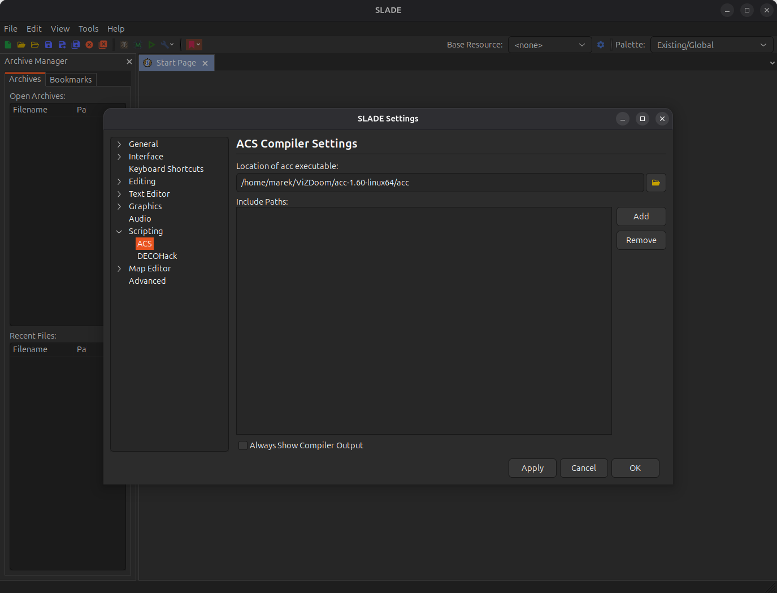Image resolution: width=777 pixels, height=593 pixels.
Task: Close the current archive via the red X icon
Action: click(x=89, y=45)
